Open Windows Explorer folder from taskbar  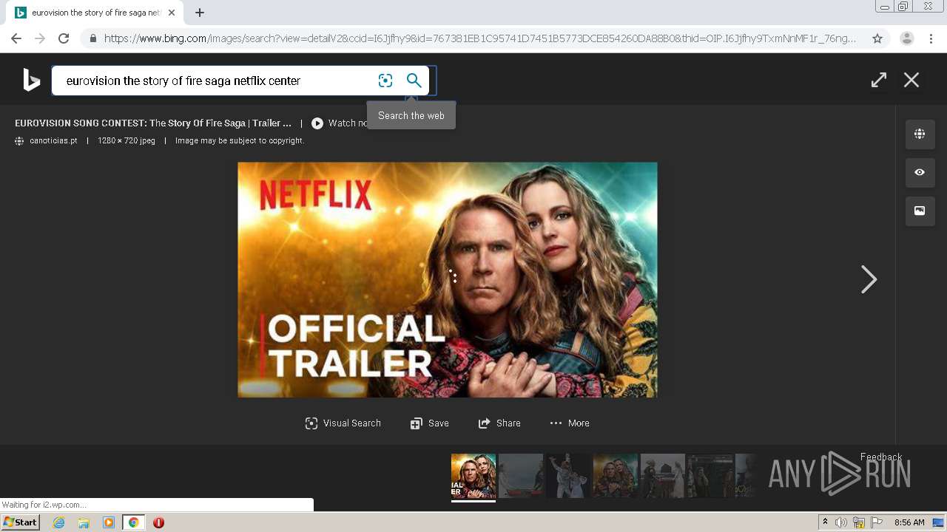(84, 522)
